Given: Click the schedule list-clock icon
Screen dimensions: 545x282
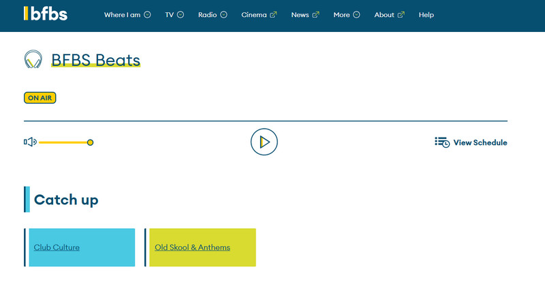Looking at the screenshot, I should [x=442, y=142].
